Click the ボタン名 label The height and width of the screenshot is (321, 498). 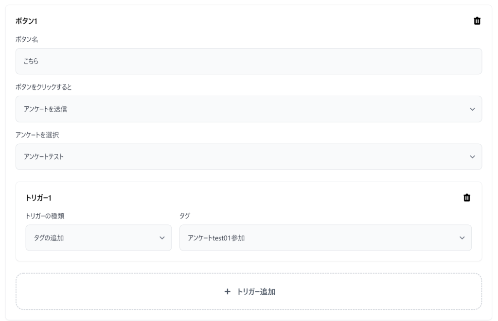click(27, 39)
